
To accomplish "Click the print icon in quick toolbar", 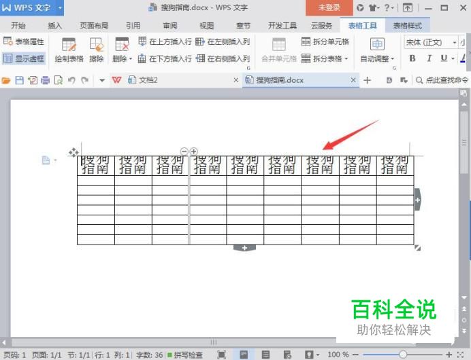I will click(x=45, y=80).
